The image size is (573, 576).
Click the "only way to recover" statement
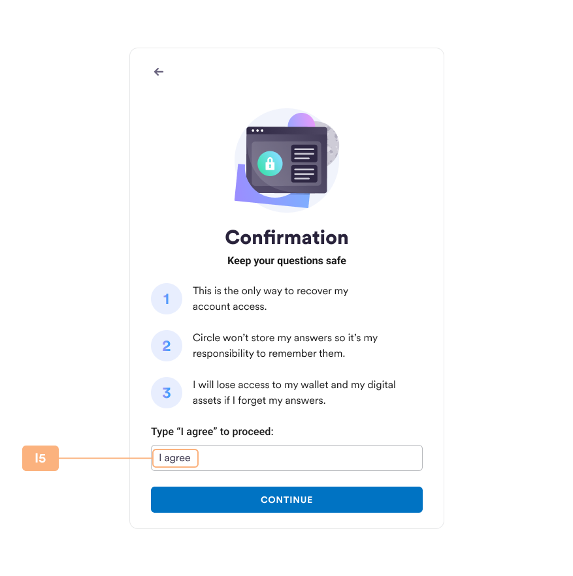(x=270, y=299)
